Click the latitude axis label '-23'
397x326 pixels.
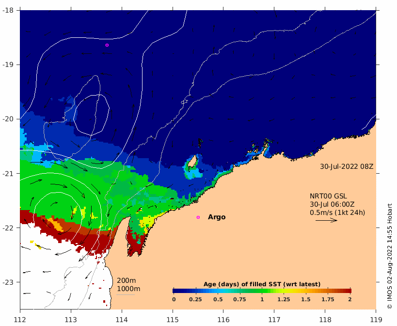(8, 282)
